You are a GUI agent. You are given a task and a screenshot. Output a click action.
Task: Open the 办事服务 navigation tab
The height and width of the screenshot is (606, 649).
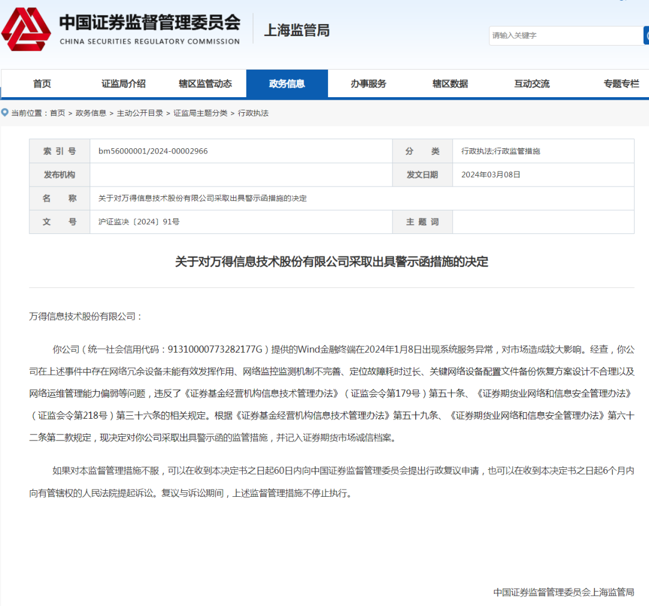(x=368, y=83)
